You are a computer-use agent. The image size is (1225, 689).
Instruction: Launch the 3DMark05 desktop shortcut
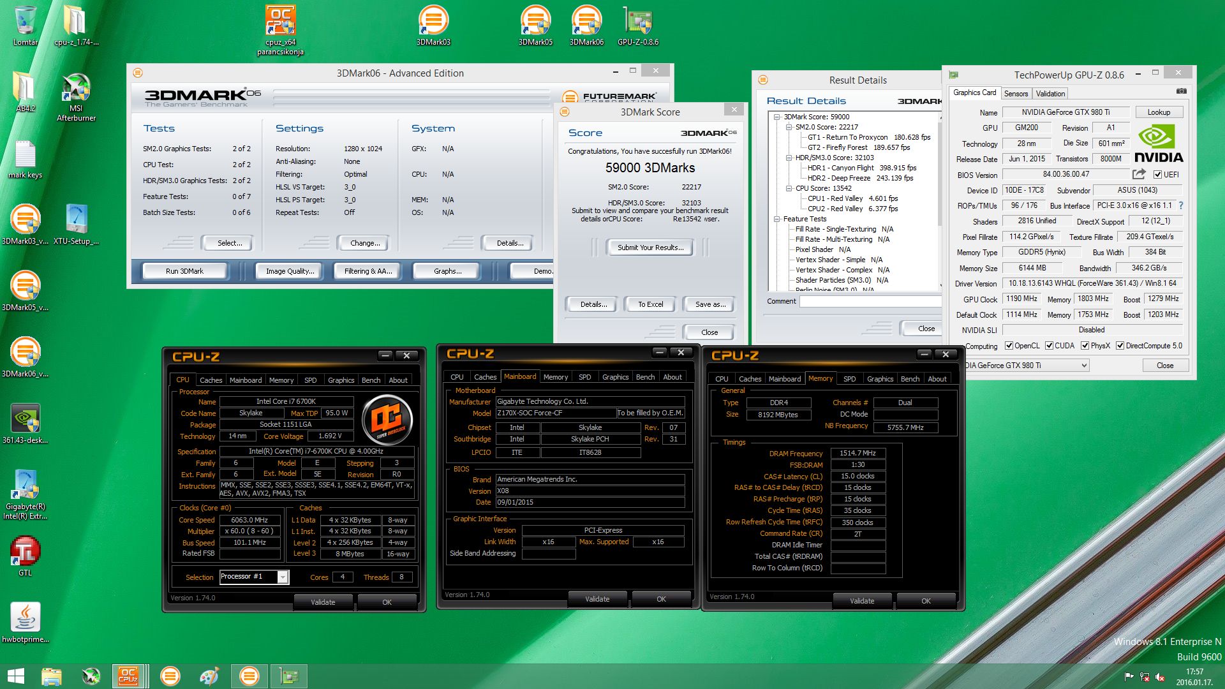(x=535, y=26)
